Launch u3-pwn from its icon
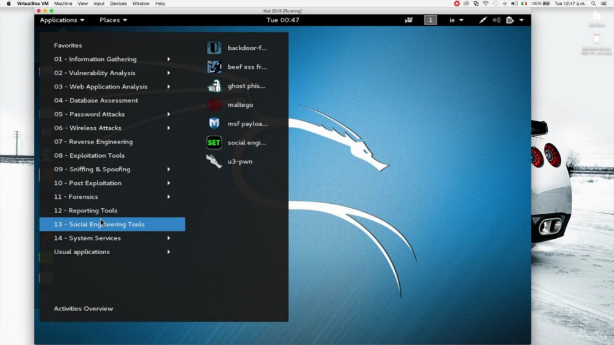Image resolution: width=614 pixels, height=345 pixels. point(214,161)
